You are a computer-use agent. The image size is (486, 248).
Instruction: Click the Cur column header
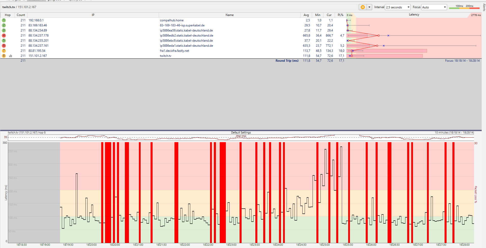[x=329, y=15]
